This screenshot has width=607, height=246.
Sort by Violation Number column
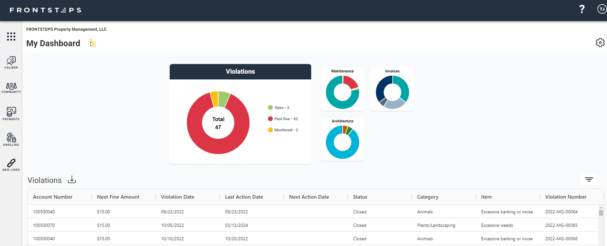point(566,197)
